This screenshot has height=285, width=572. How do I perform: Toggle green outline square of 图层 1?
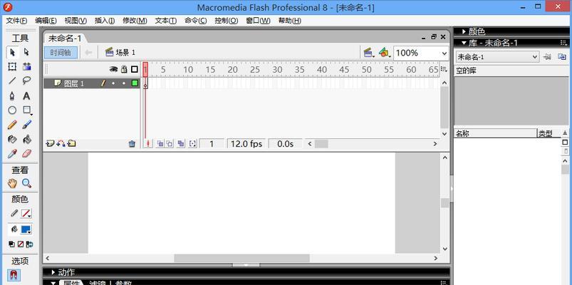tap(135, 83)
